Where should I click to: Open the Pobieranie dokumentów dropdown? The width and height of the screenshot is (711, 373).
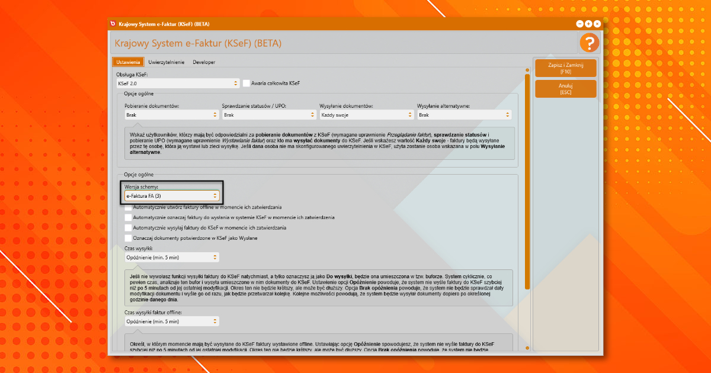(x=172, y=115)
